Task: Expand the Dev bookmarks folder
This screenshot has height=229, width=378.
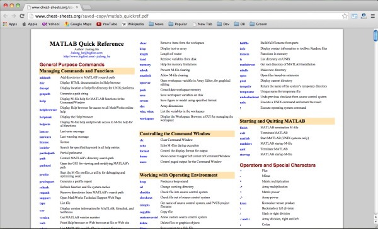Action: coord(223,24)
